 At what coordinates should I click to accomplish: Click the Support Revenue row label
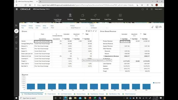[108, 46]
